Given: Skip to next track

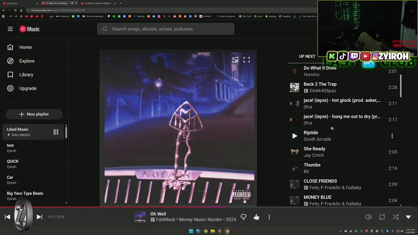Looking at the screenshot, I should 40,217.
